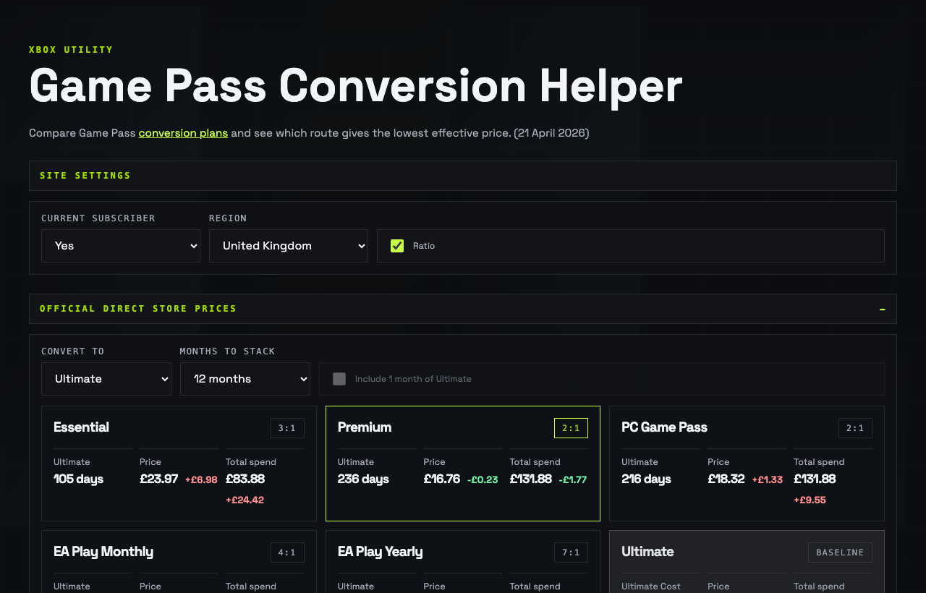The image size is (926, 593).
Task: Click the -£1.77 saving on Premium
Action: pos(573,479)
